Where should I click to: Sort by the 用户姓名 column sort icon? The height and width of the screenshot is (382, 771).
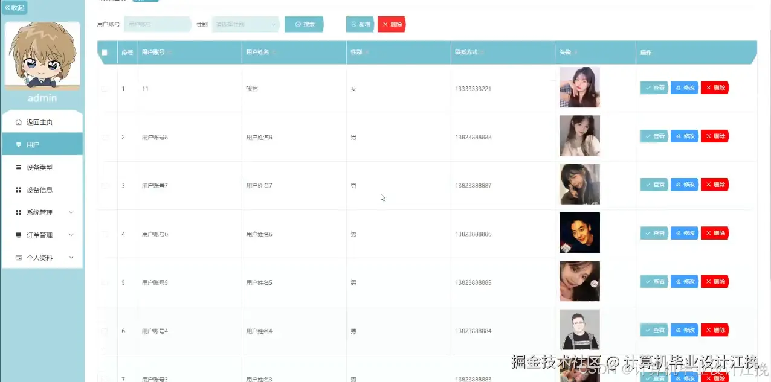(x=274, y=53)
